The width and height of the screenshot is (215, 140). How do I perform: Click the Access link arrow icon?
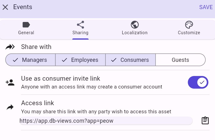(x=10, y=107)
